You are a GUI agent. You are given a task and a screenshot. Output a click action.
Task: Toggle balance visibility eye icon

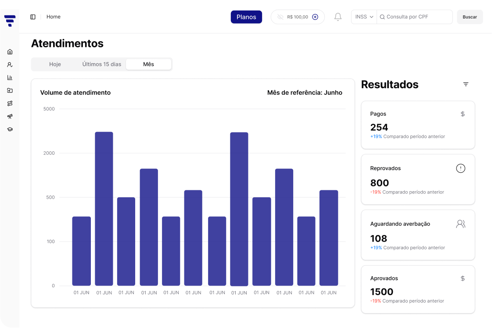click(280, 17)
